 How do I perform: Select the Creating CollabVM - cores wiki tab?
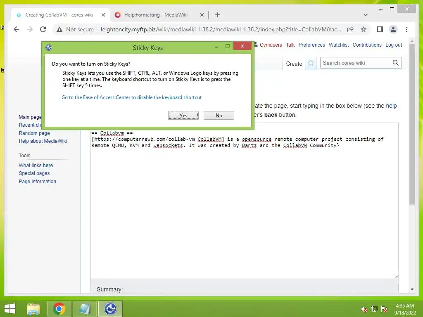point(59,15)
